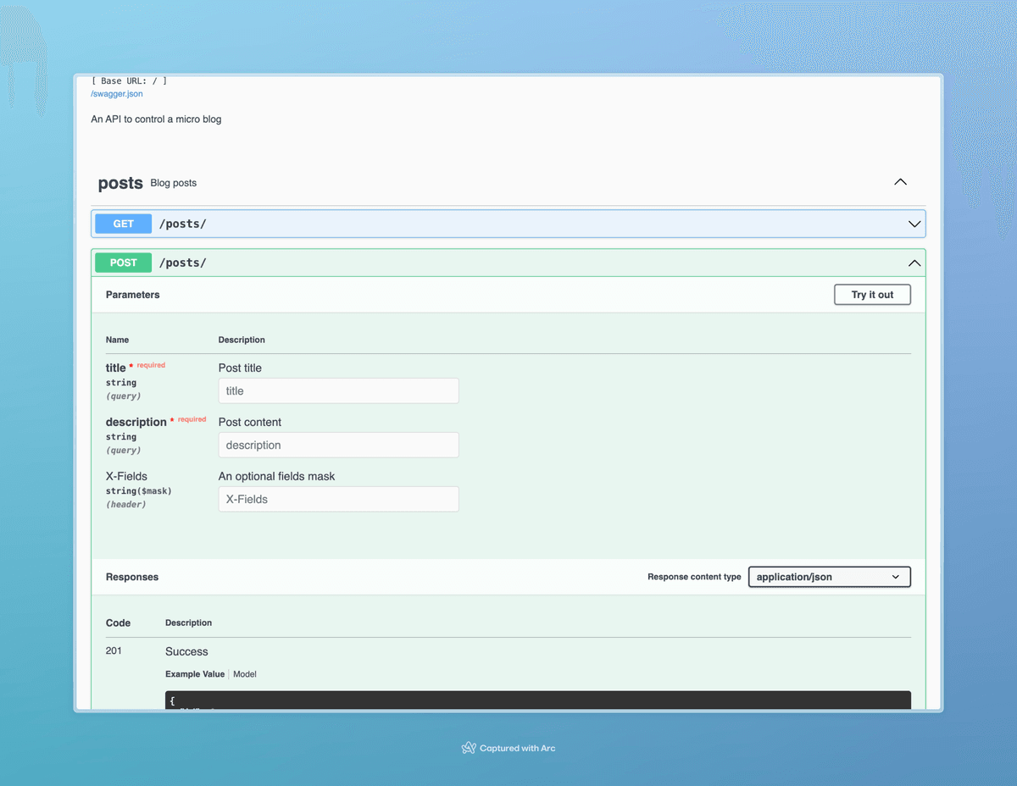Switch to the Model tab
Screen dimensions: 1017x786
244,673
